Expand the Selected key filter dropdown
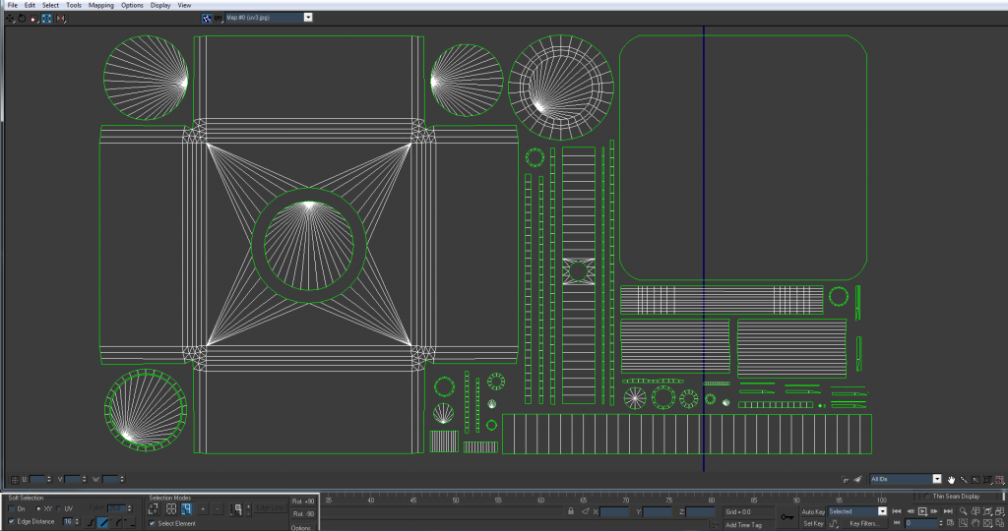 click(882, 511)
